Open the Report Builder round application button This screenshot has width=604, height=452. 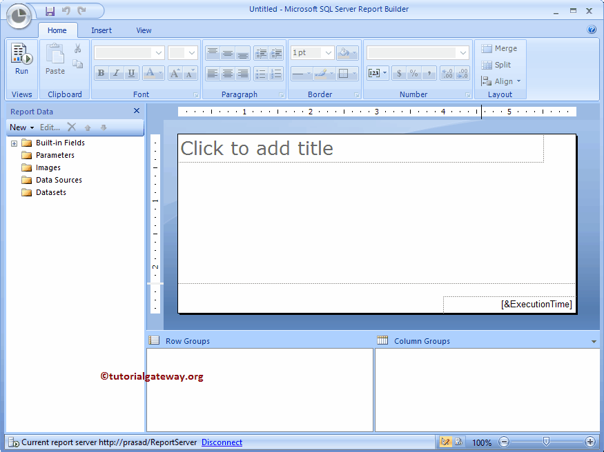pyautogui.click(x=19, y=16)
